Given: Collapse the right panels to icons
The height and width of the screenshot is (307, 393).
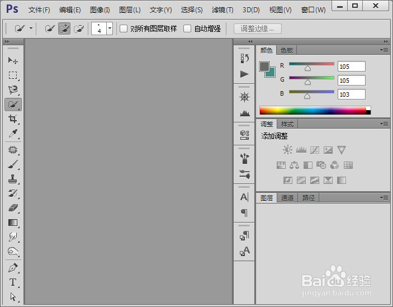Looking at the screenshot, I should point(386,41).
